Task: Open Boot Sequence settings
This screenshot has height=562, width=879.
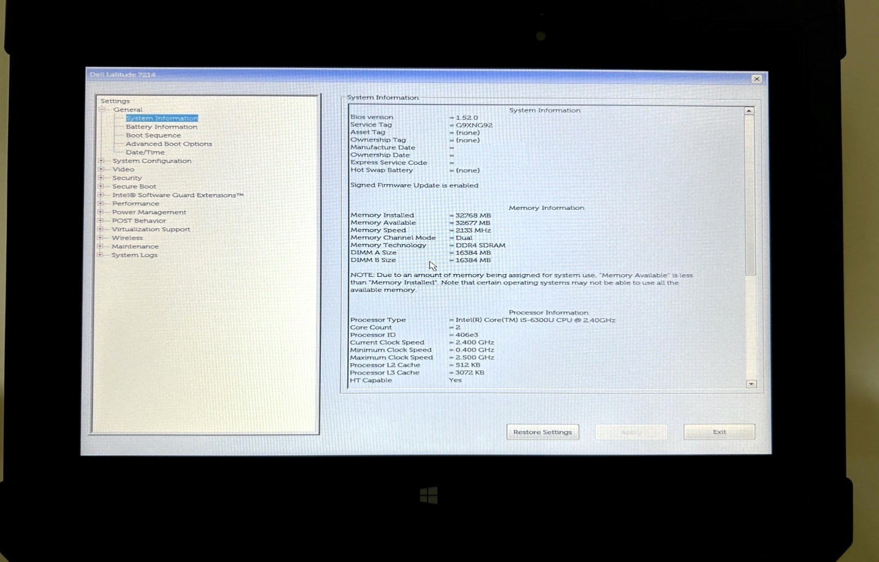Action: pos(153,135)
